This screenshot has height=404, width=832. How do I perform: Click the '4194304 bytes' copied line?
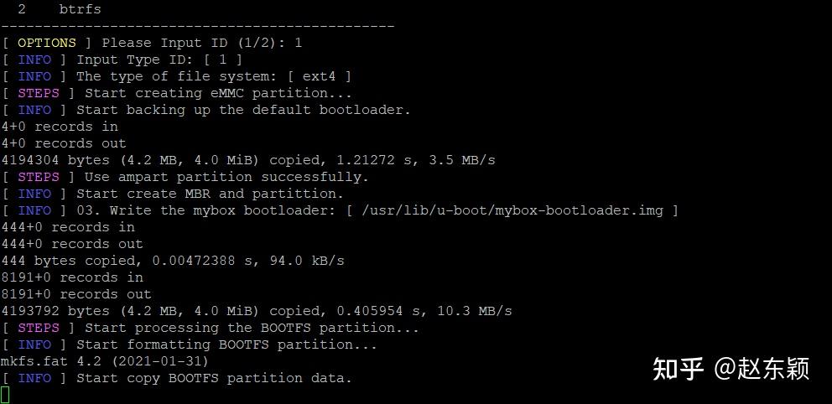(248, 160)
